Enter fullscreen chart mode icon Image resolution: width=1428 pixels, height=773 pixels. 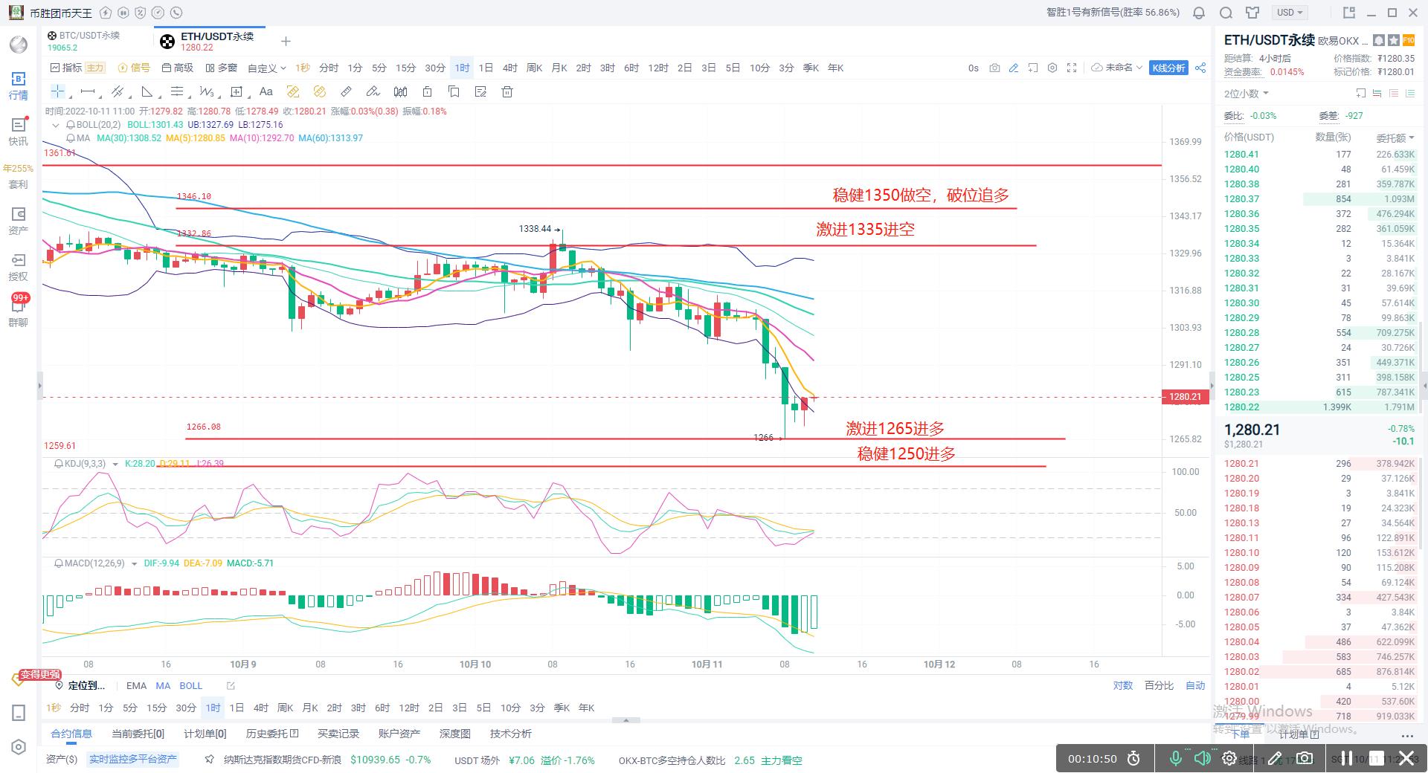pyautogui.click(x=1072, y=68)
